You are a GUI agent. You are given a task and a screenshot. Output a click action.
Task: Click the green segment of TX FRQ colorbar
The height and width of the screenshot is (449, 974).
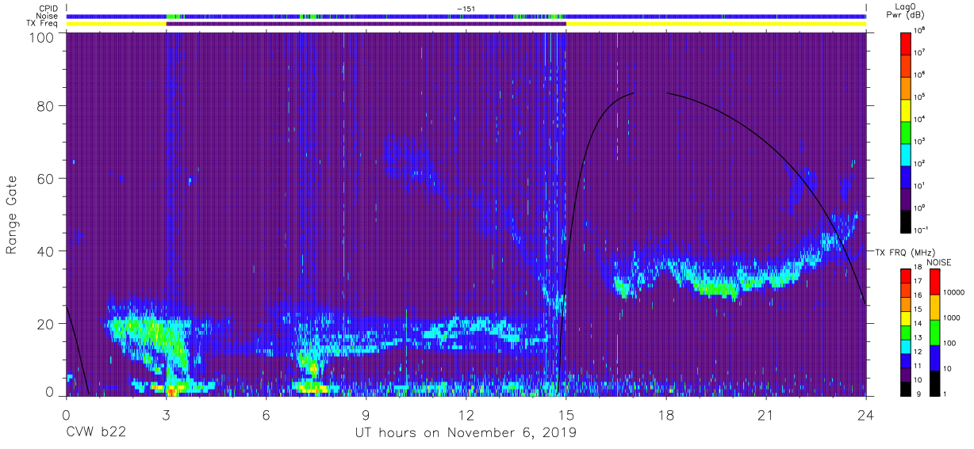(907, 332)
